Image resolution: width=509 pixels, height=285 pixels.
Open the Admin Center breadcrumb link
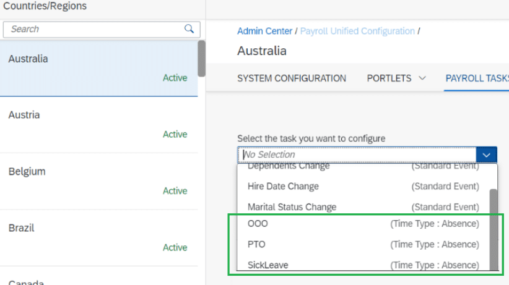pos(265,31)
